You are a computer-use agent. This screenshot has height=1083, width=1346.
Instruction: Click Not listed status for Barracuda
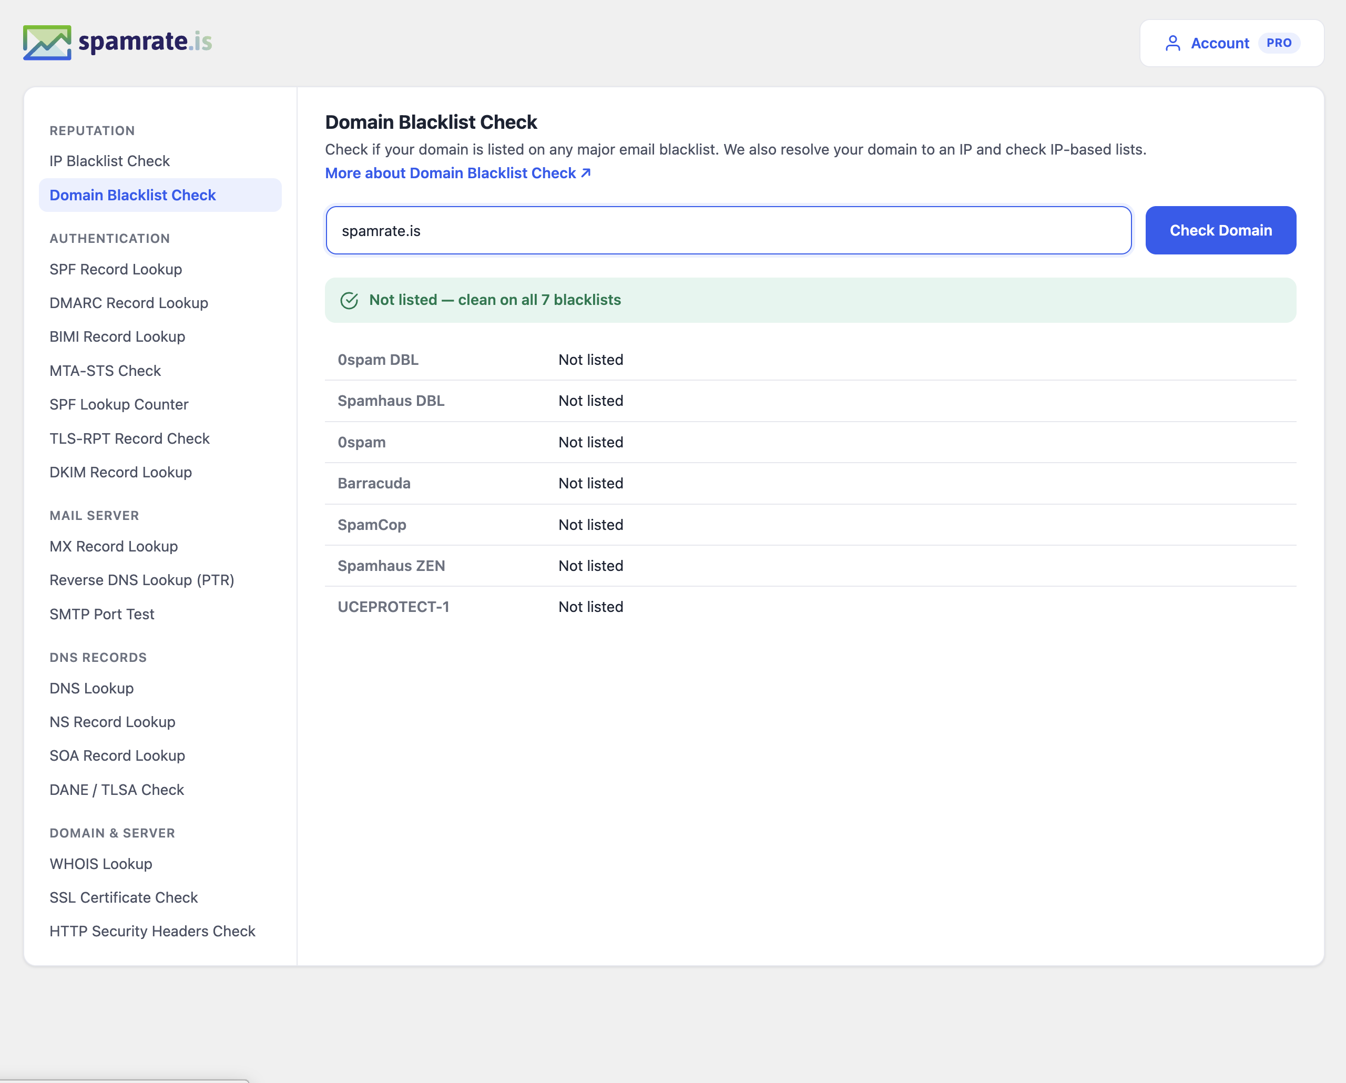[590, 483]
